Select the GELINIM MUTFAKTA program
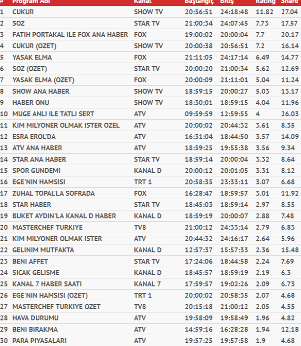This screenshot has width=301, height=346. tap(43, 250)
